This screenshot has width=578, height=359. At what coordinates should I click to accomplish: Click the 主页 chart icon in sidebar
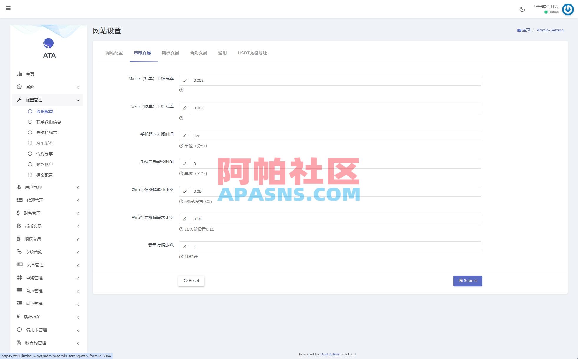pos(19,74)
